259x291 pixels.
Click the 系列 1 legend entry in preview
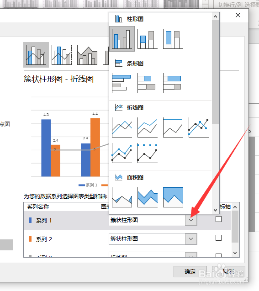tap(88, 185)
